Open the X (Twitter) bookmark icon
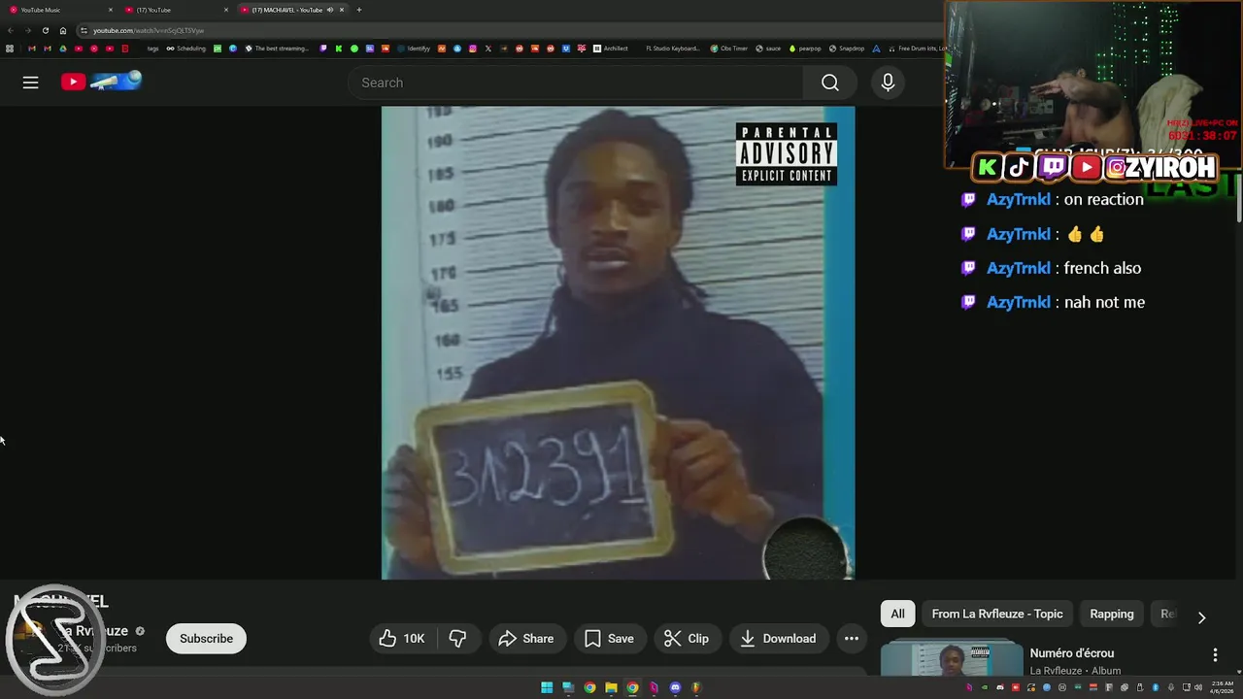1243x699 pixels. pyautogui.click(x=487, y=49)
